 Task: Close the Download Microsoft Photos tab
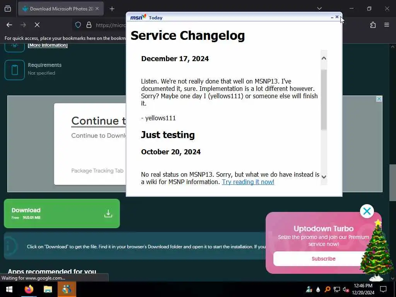click(97, 9)
